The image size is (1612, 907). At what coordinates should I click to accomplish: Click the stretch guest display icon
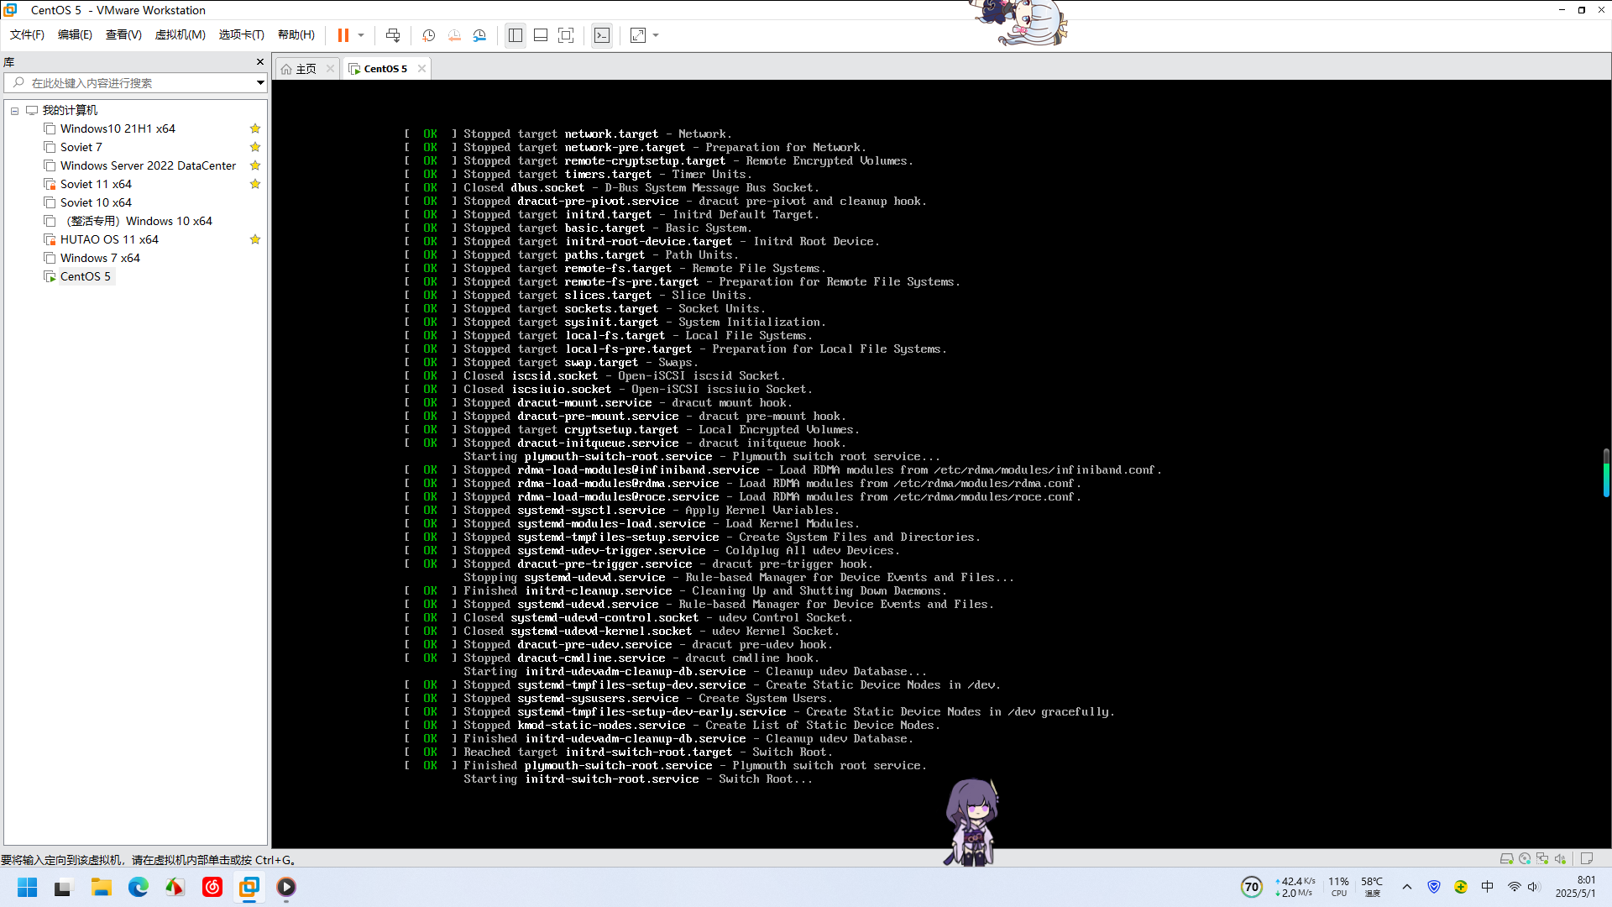click(x=638, y=35)
